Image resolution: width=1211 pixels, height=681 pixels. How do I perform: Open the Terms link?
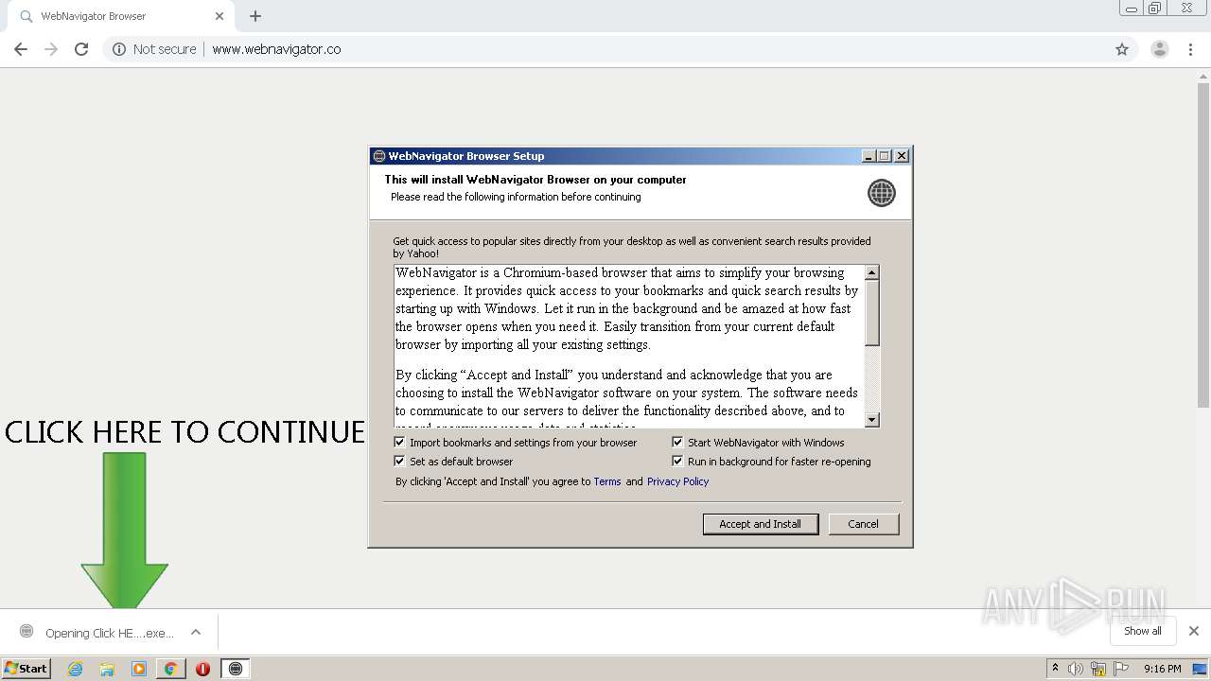(607, 481)
